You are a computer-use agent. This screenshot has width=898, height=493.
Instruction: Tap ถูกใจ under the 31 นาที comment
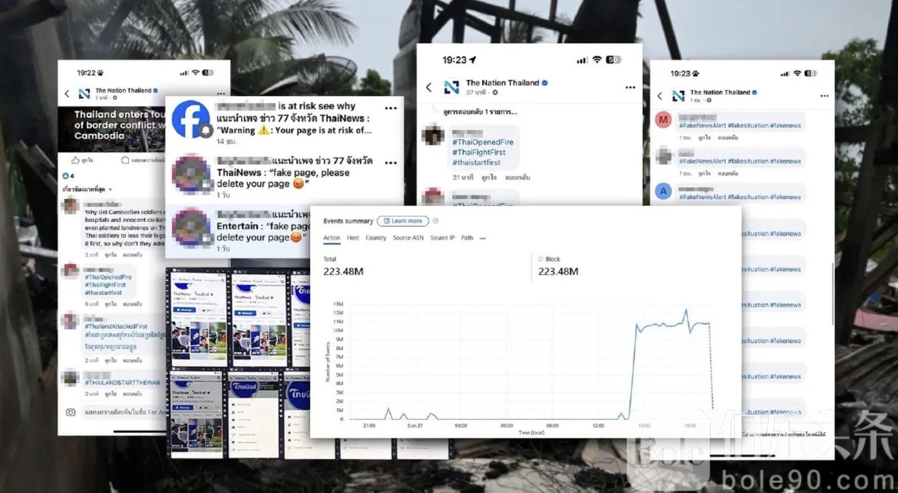(x=489, y=177)
